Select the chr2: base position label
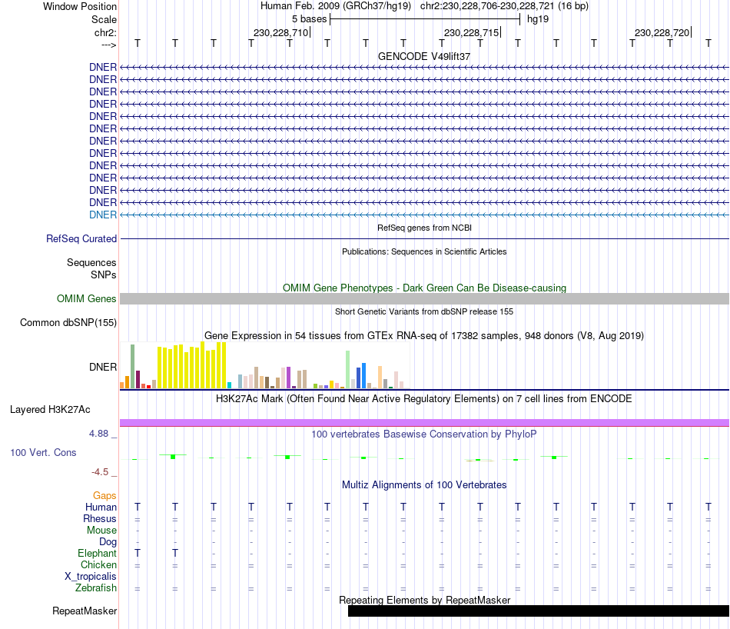The width and height of the screenshot is (730, 629). click(105, 32)
